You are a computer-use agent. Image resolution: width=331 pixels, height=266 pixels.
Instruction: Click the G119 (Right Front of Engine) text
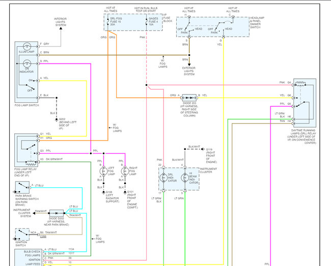(211, 156)
